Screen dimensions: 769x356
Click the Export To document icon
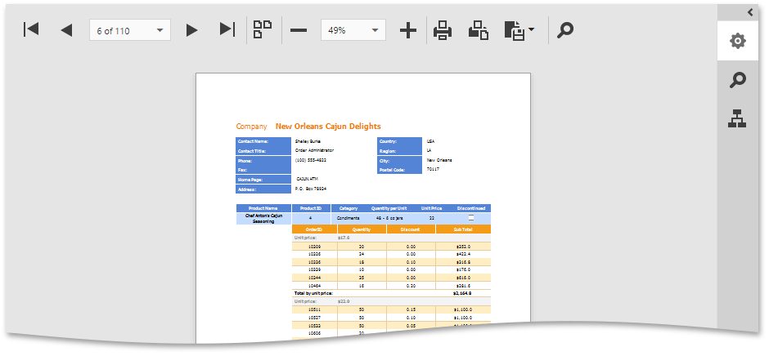tap(514, 30)
